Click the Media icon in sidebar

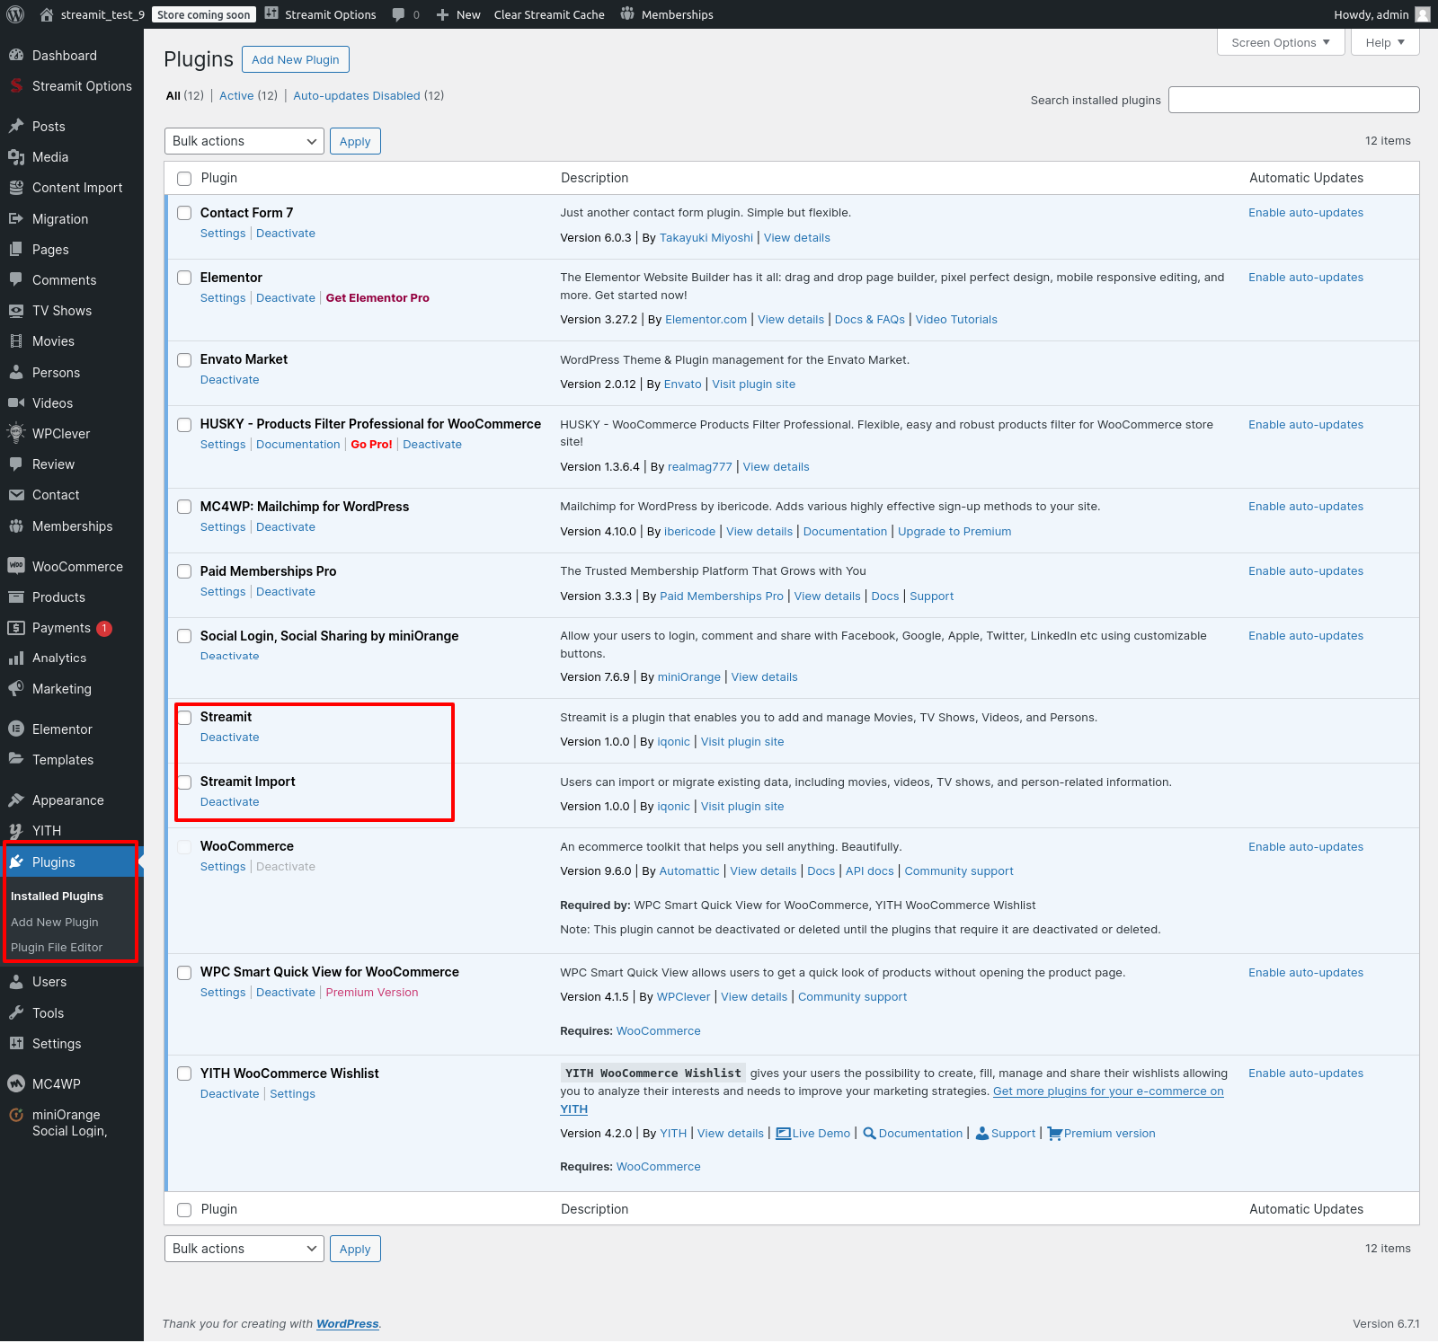pyautogui.click(x=16, y=157)
